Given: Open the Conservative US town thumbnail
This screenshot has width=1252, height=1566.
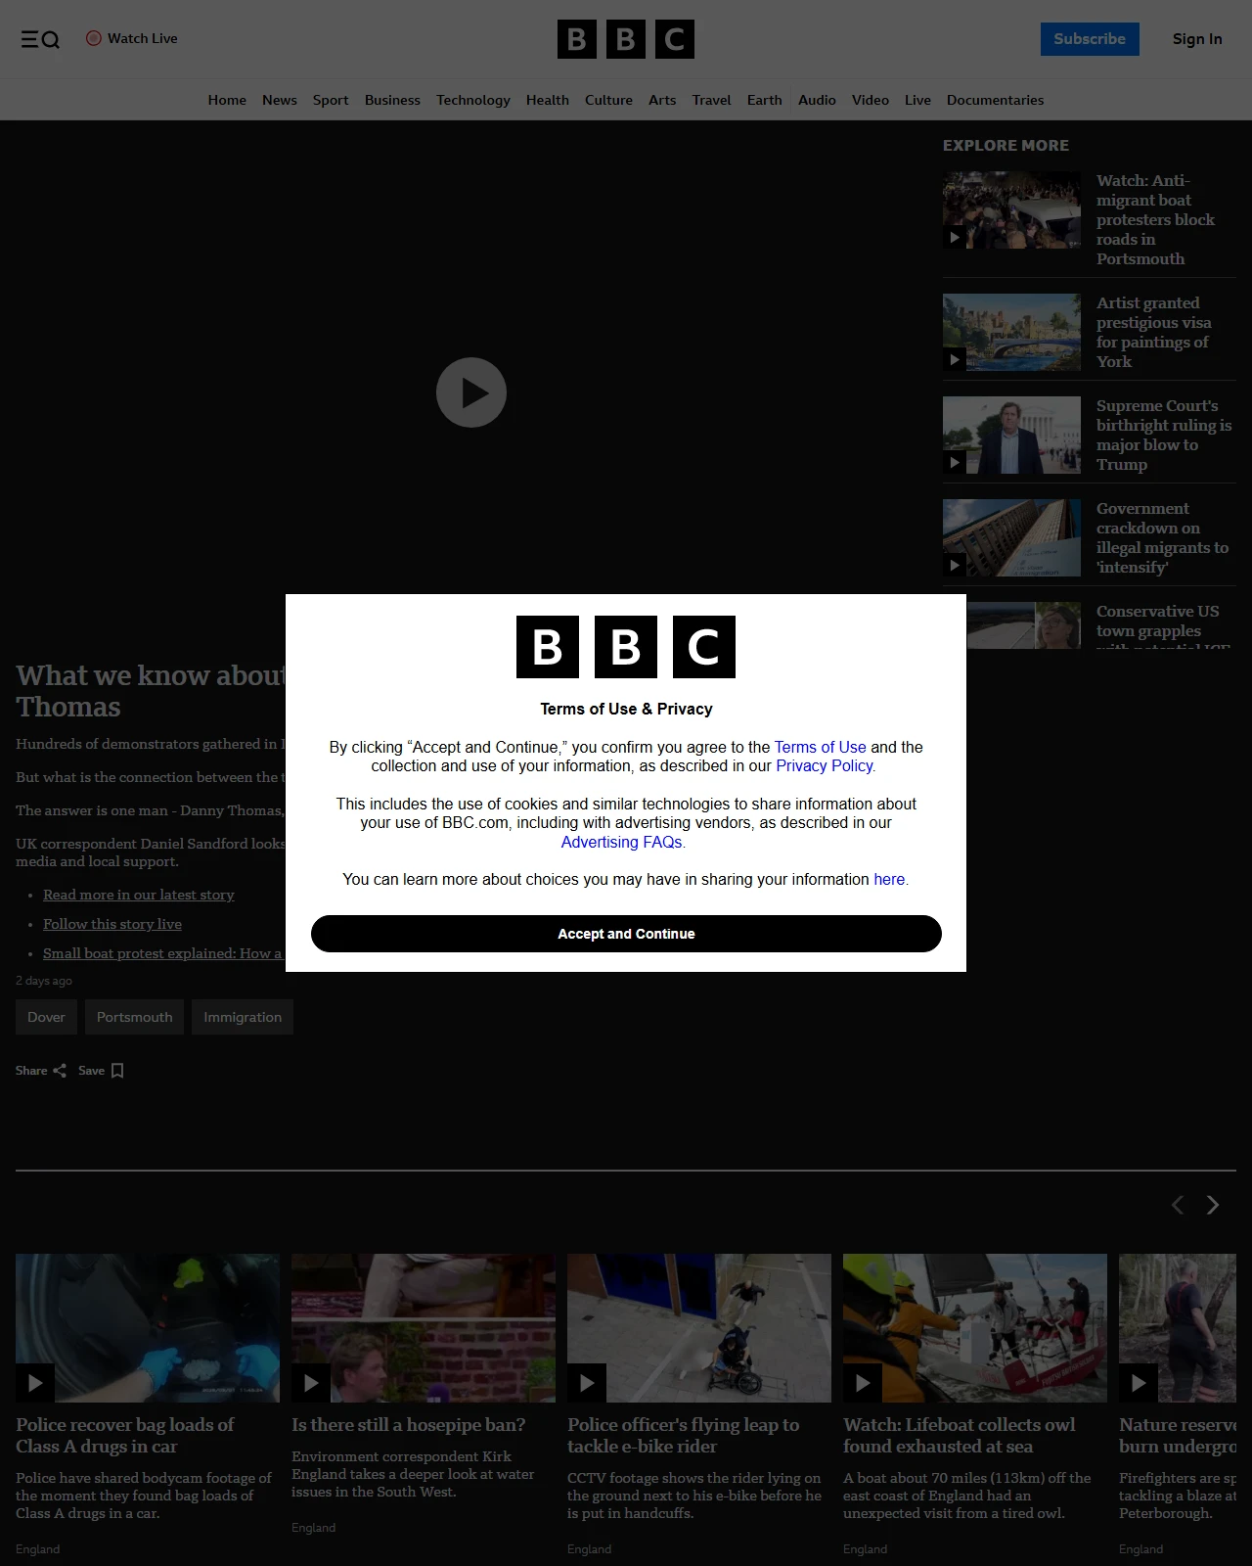Looking at the screenshot, I should 1023,624.
